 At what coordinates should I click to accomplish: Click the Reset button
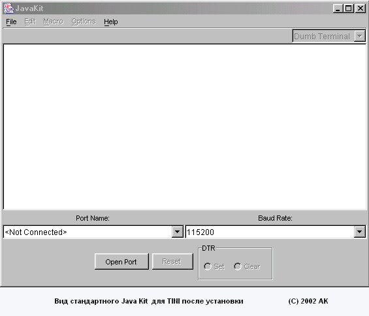click(172, 262)
